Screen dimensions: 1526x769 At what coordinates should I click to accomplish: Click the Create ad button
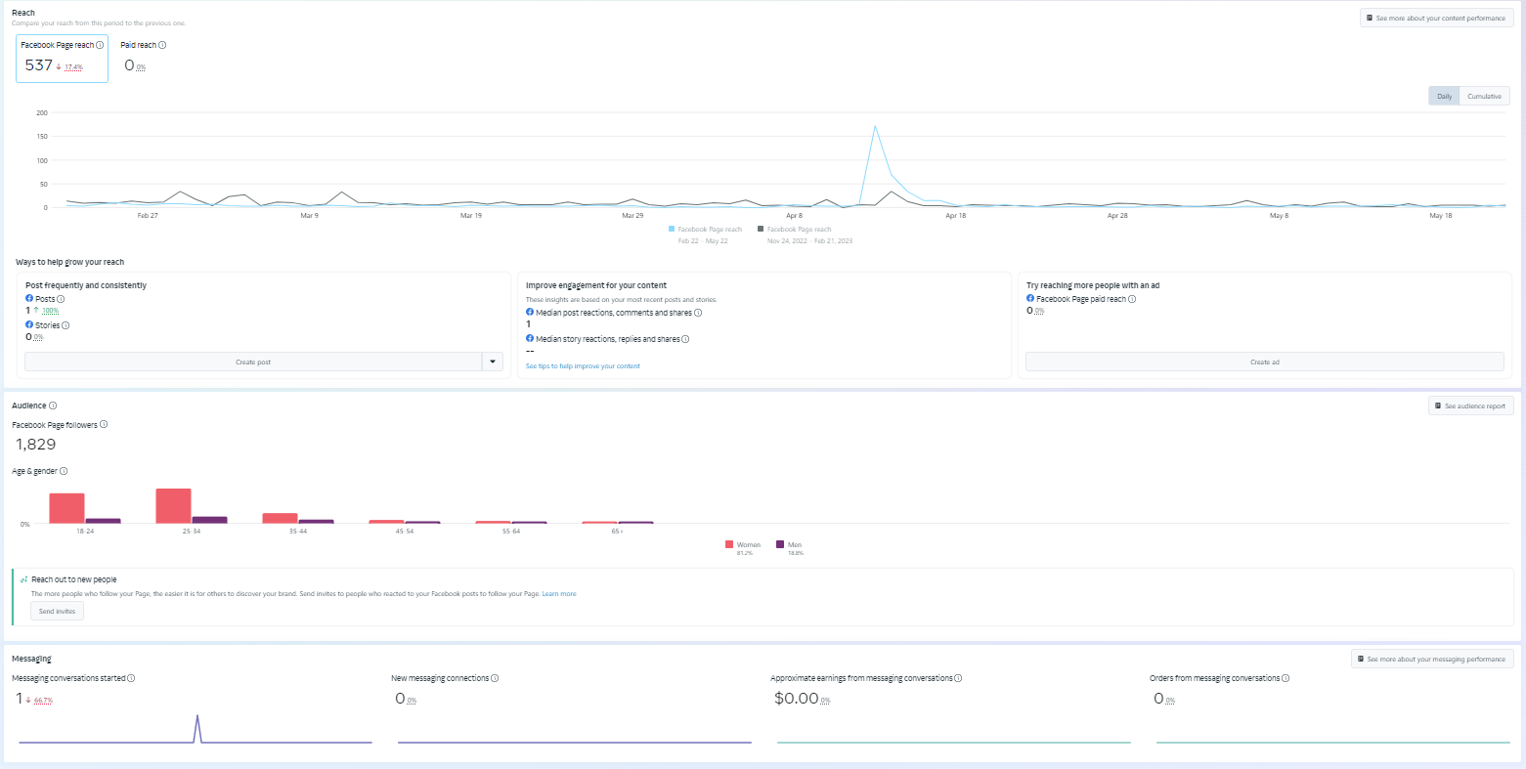point(1265,362)
